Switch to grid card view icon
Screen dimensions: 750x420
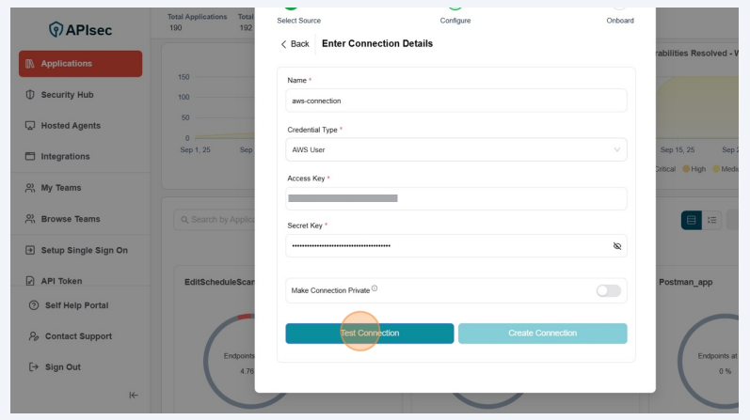pos(692,220)
